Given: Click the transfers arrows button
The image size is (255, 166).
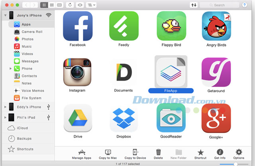Looking at the screenshot, I should tap(194, 5).
